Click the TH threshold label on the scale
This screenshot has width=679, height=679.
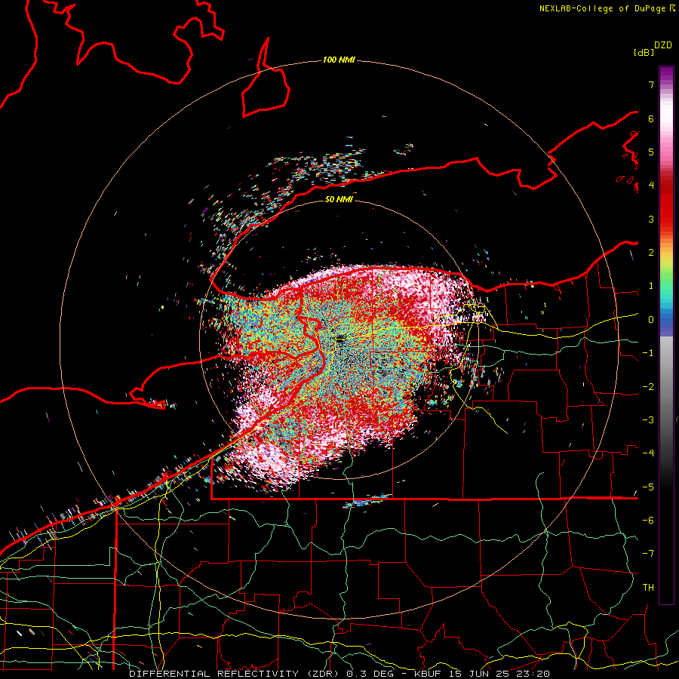click(x=648, y=588)
